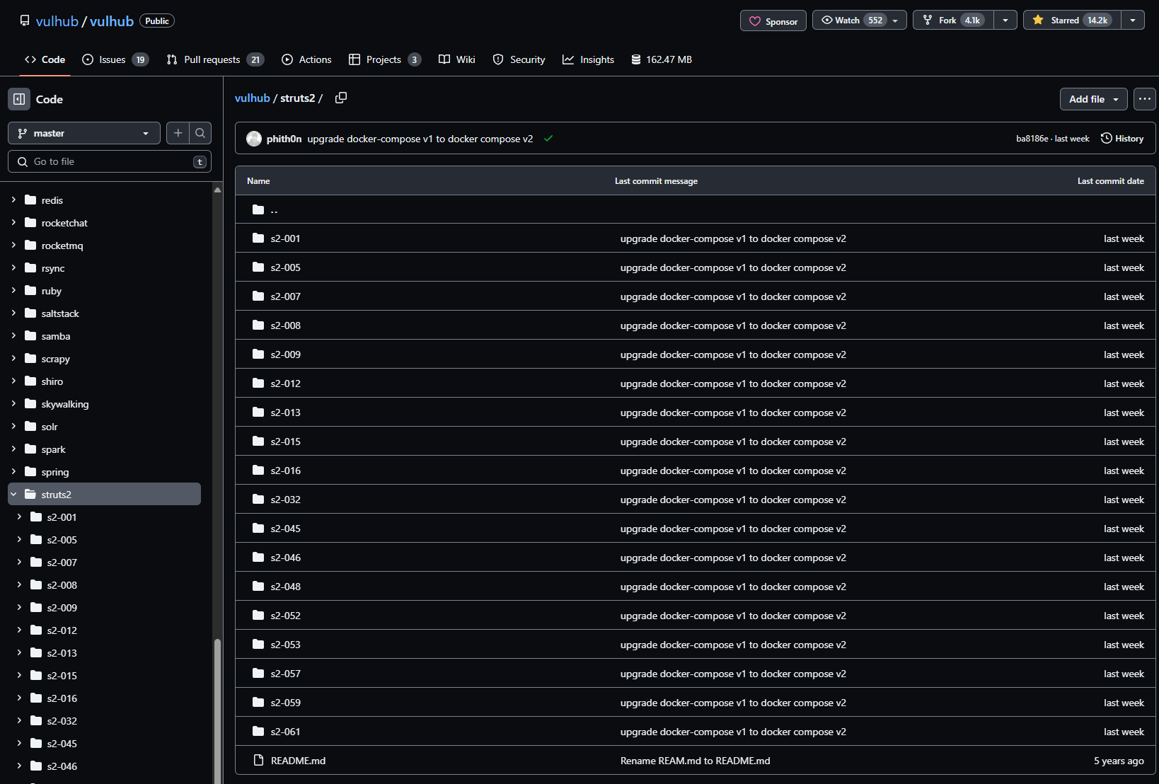Expand the s2-016 chevron in sidebar tree
The image size is (1159, 784).
click(19, 698)
